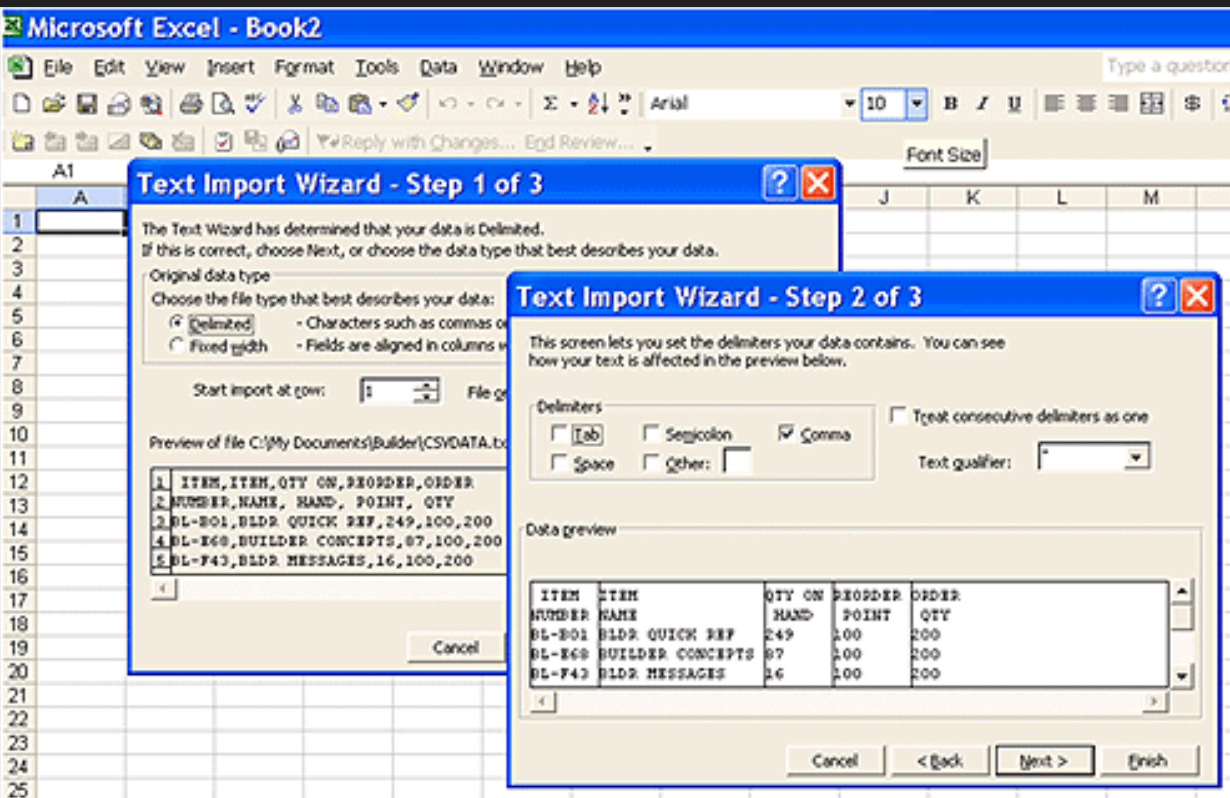
Task: Click the Bold formatting icon
Action: [x=950, y=104]
